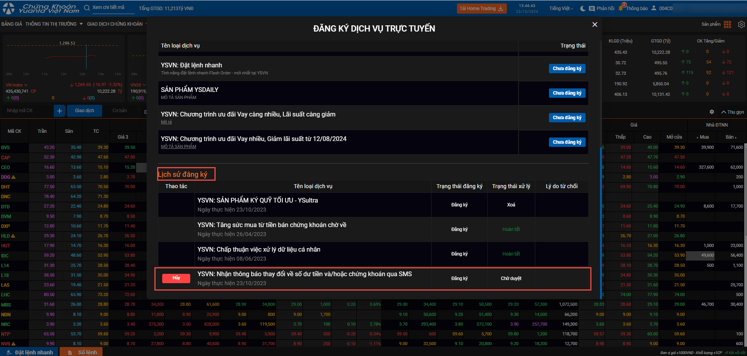Open the Sản phẩm products grid icon
747x356 pixels.
[x=727, y=24]
